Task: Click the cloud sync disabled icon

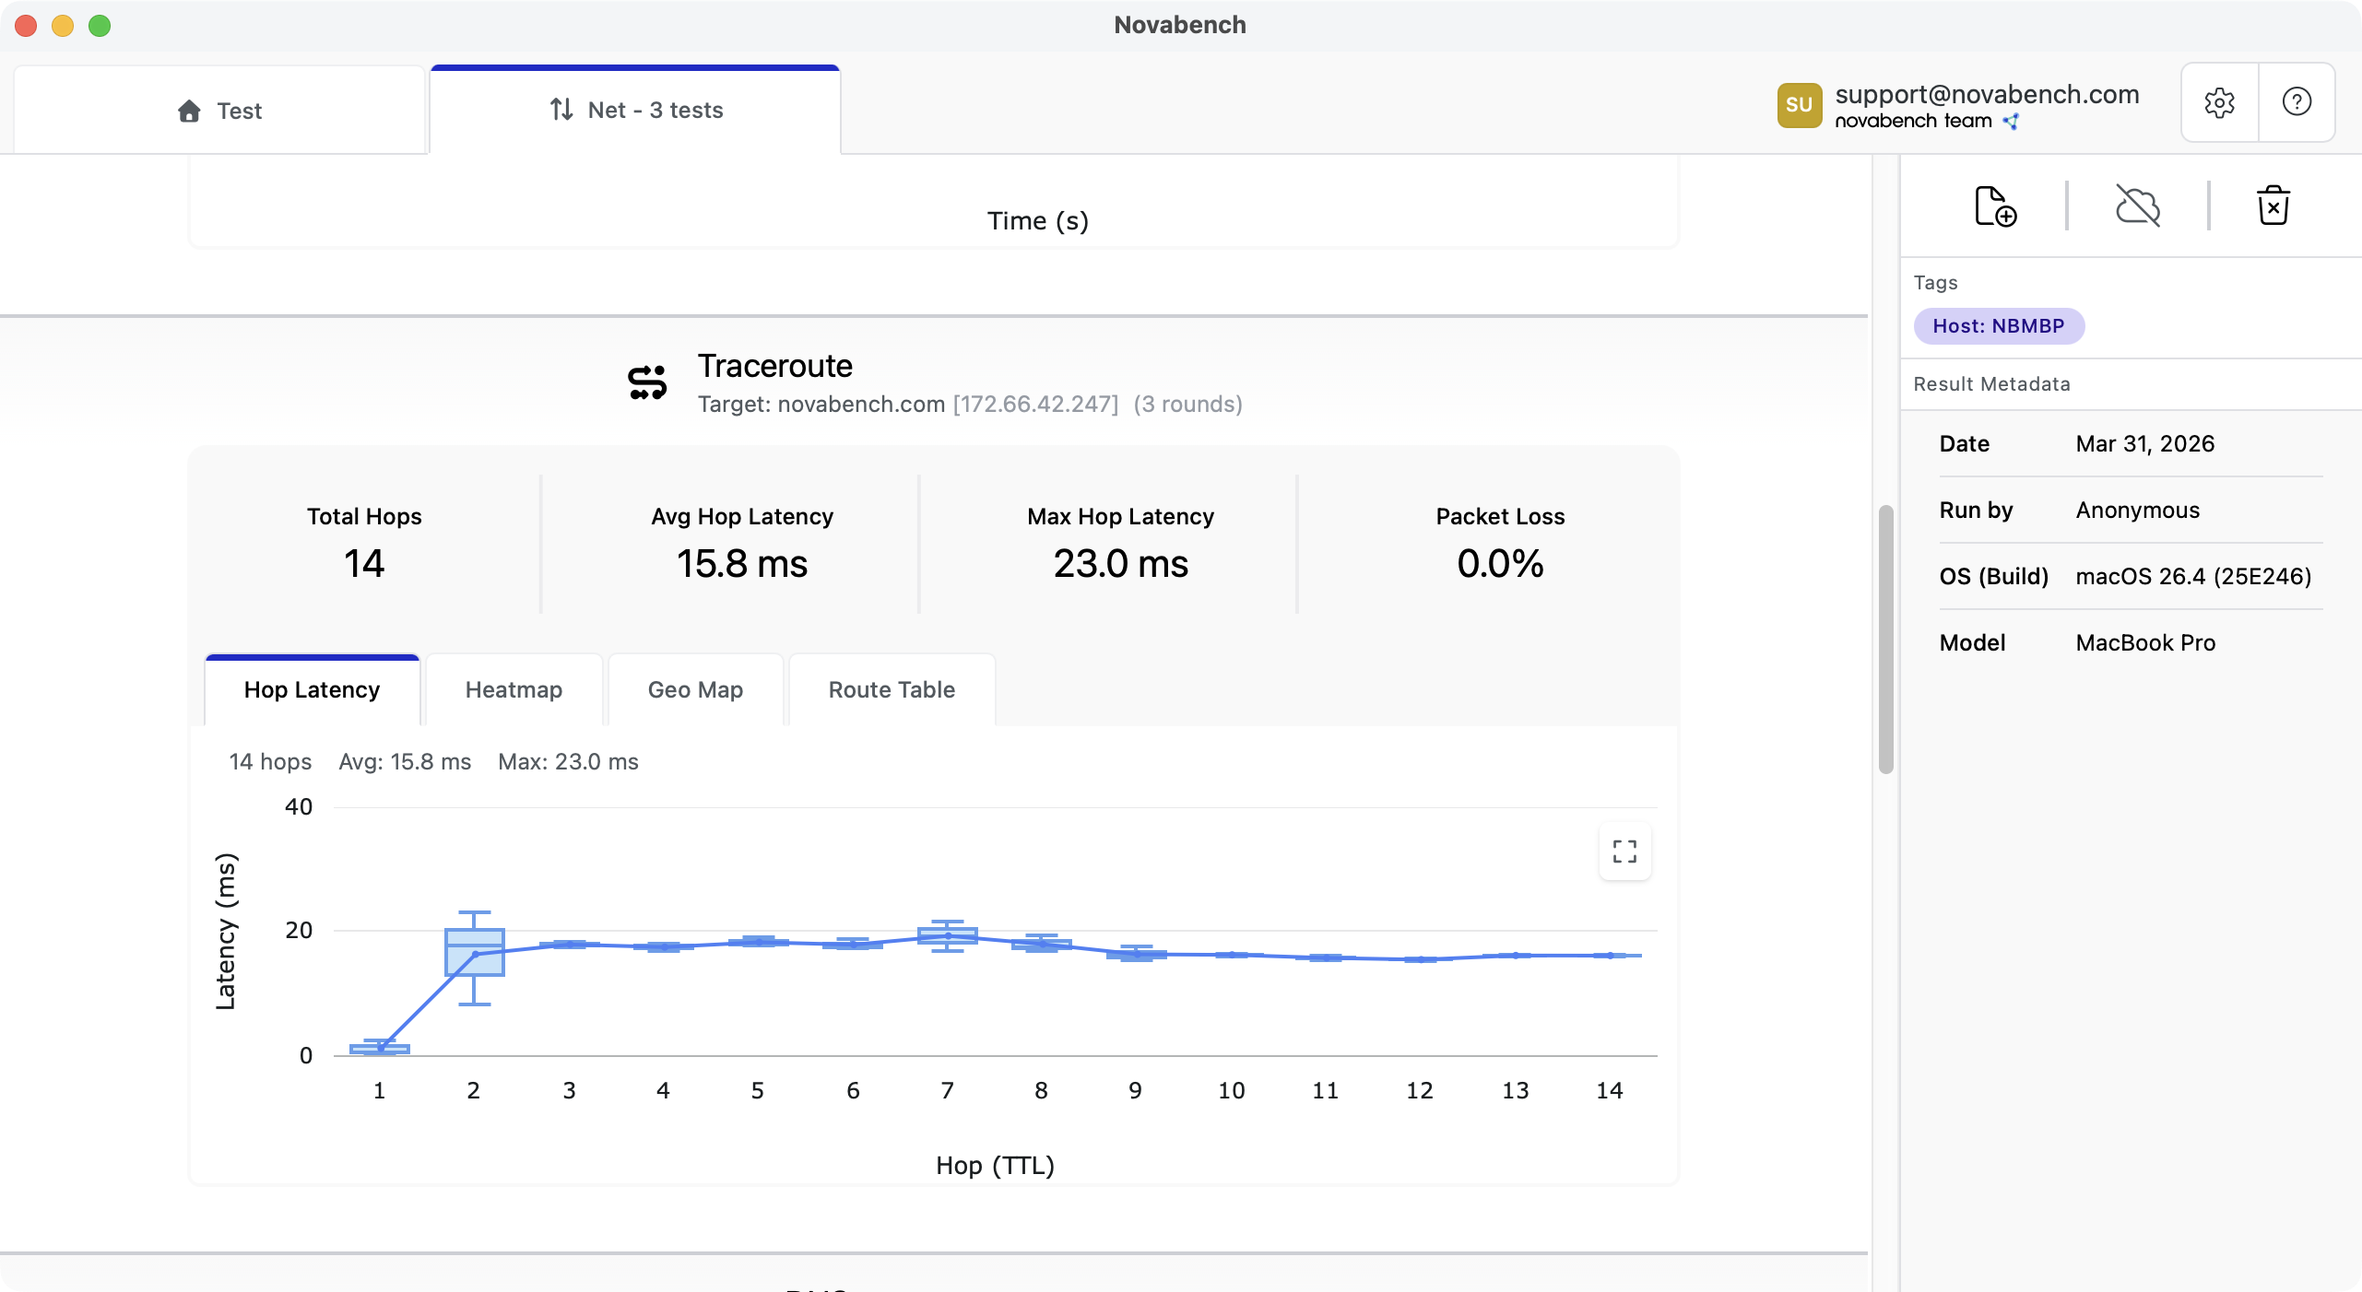Action: pos(2138,205)
